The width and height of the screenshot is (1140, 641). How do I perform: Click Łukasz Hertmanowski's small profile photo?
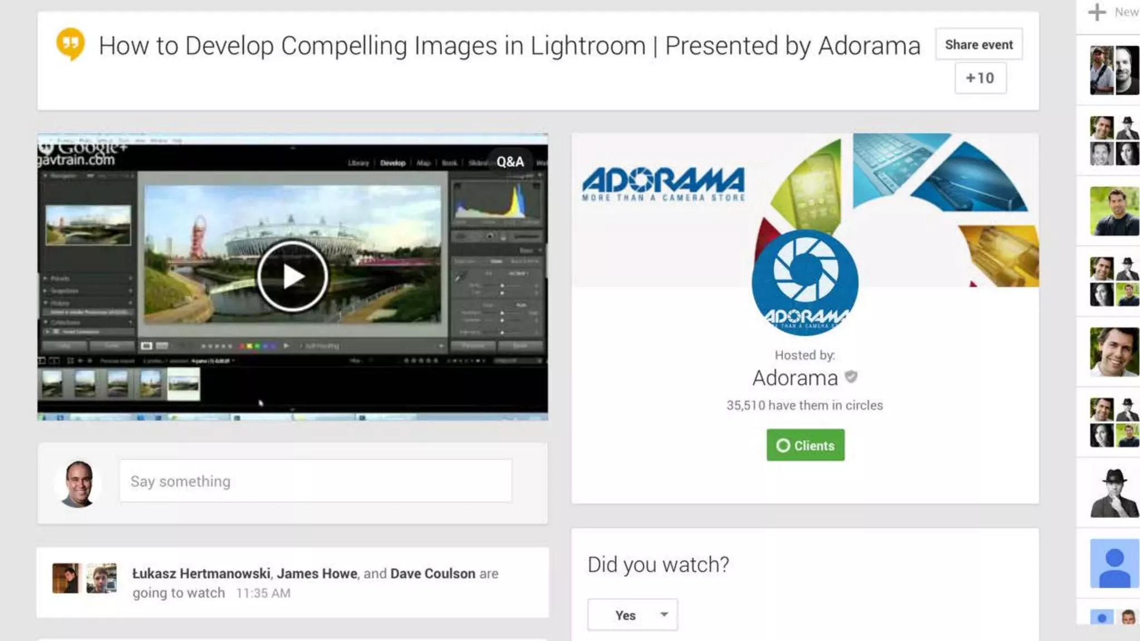click(66, 578)
